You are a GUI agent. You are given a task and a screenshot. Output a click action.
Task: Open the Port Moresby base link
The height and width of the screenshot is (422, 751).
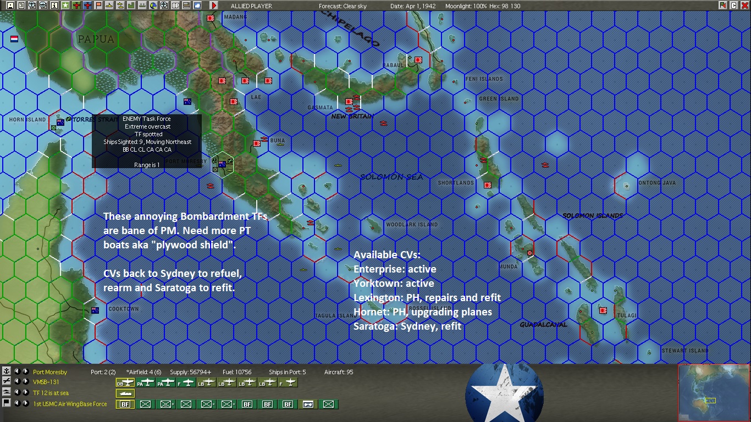click(x=50, y=372)
